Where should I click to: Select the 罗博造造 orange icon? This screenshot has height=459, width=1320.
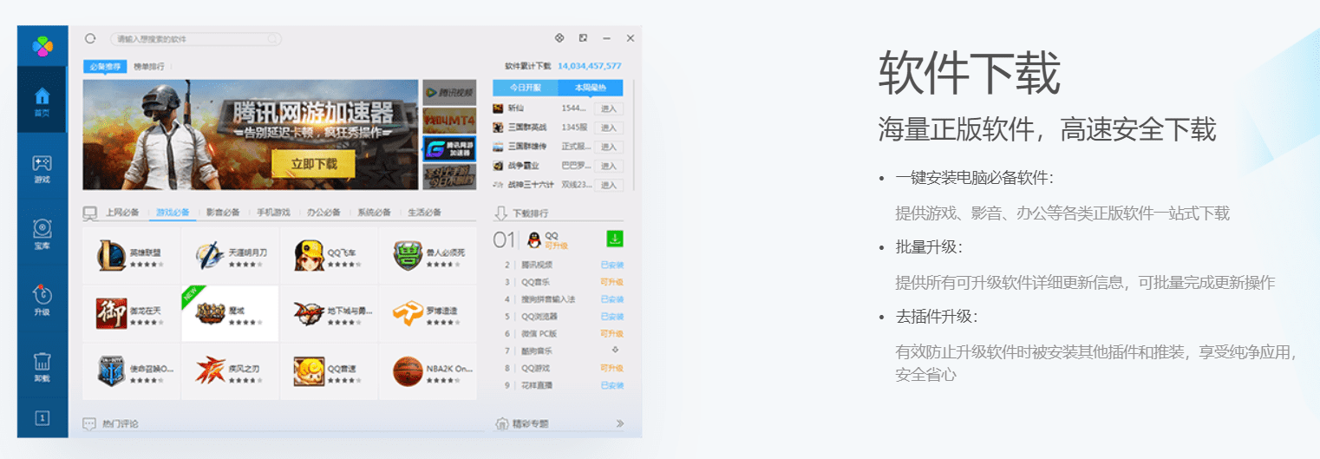[x=408, y=313]
